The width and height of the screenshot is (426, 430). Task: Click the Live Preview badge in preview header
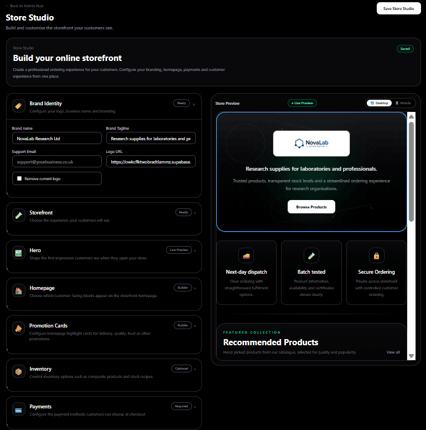pyautogui.click(x=302, y=103)
